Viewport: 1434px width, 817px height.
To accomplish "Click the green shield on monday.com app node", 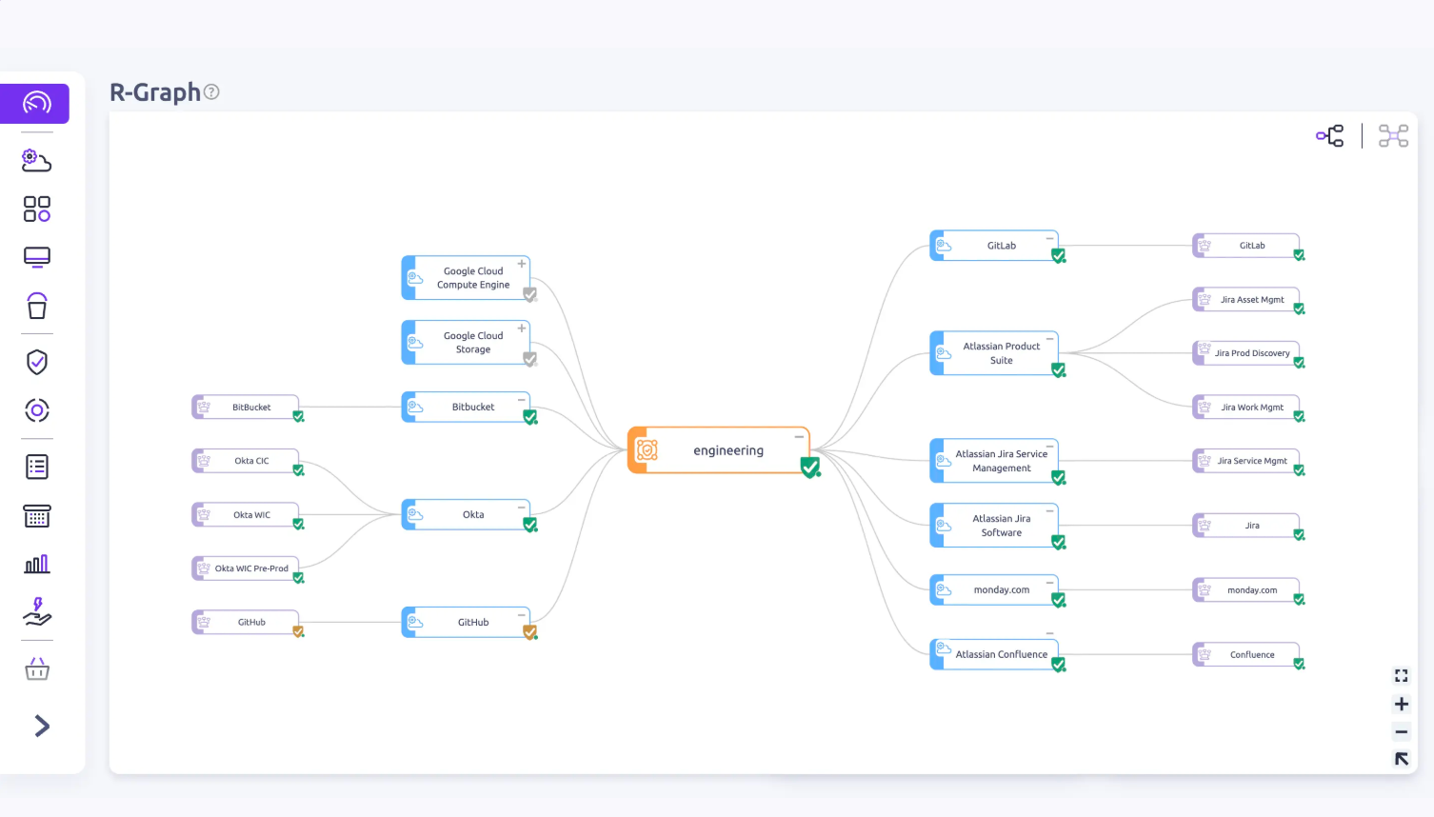I will [x=1059, y=600].
